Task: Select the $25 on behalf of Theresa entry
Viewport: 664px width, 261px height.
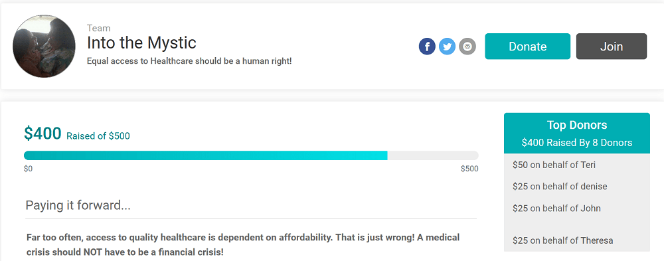Action: click(563, 240)
